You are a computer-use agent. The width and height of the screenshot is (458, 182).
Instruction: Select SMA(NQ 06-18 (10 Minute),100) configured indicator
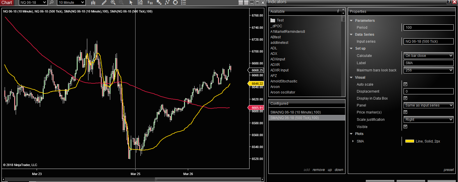coord(307,112)
